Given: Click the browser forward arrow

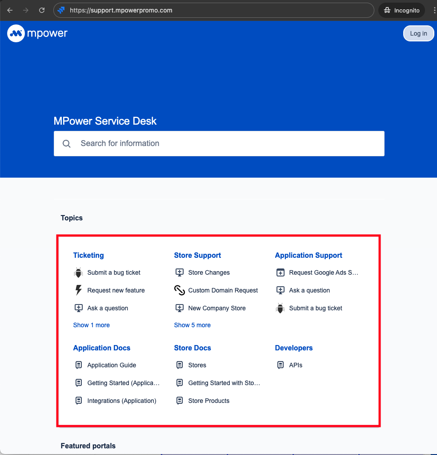Looking at the screenshot, I should pos(26,10).
